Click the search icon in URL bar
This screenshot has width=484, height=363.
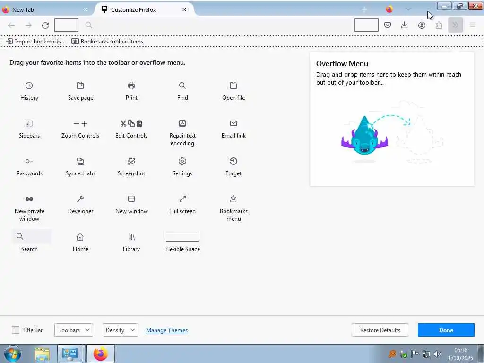pyautogui.click(x=88, y=25)
